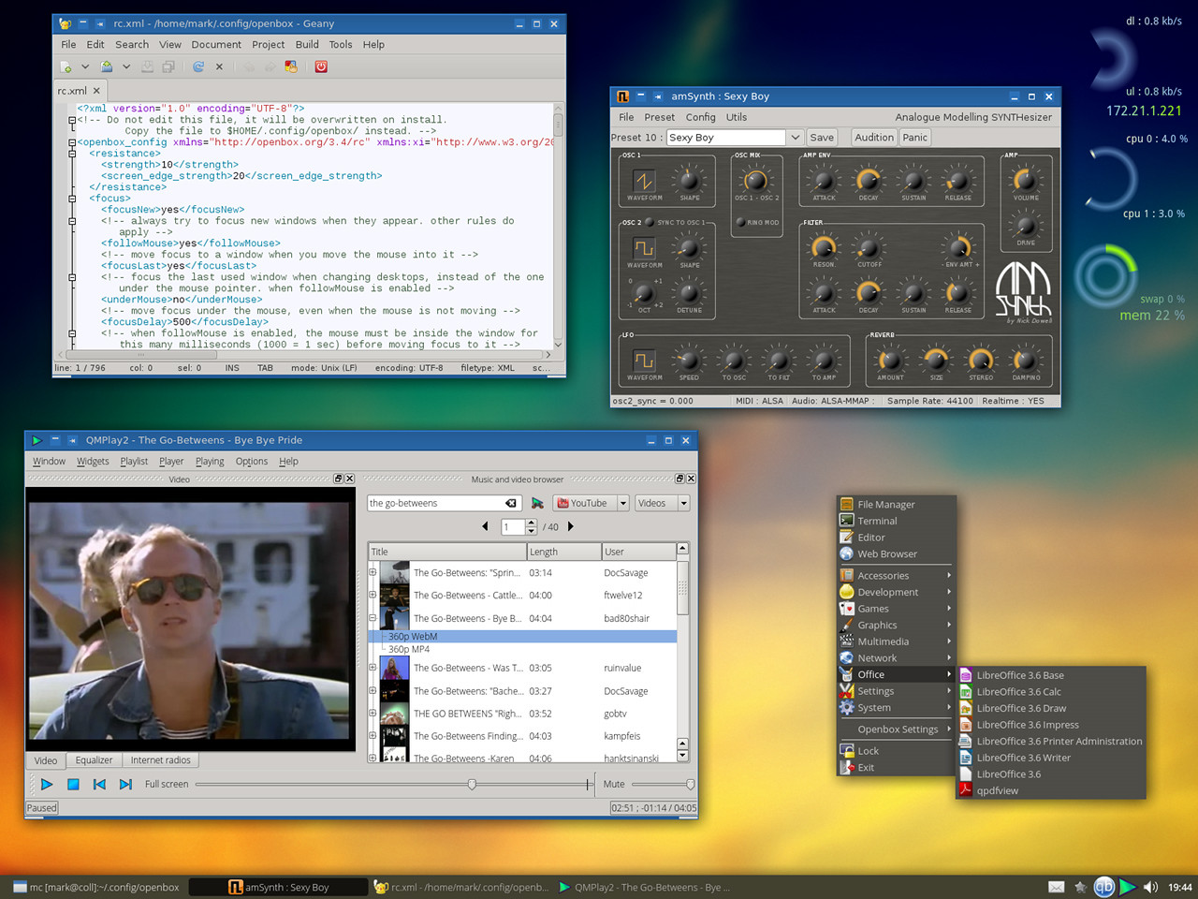Expand the THE GO BETWEENS Right Here result

tap(373, 714)
